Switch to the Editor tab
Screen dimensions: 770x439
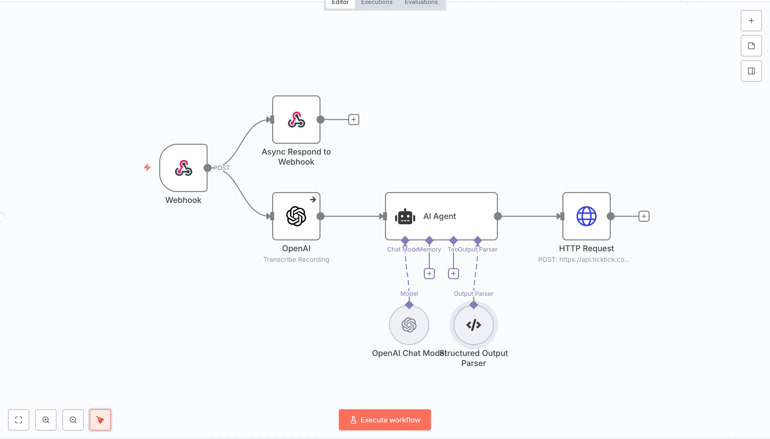340,3
